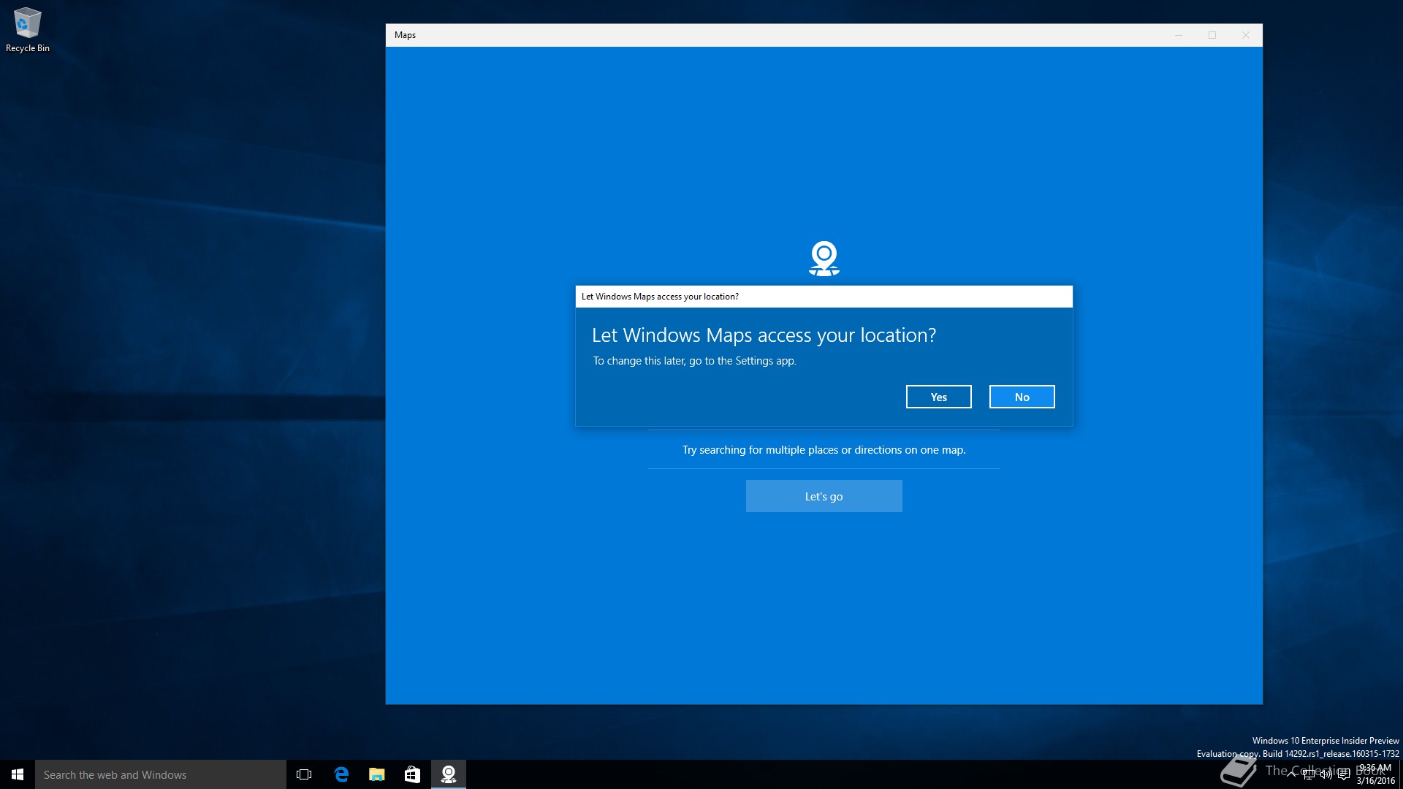Viewport: 1403px width, 789px height.
Task: Show hidden system tray icons
Action: tap(1291, 774)
